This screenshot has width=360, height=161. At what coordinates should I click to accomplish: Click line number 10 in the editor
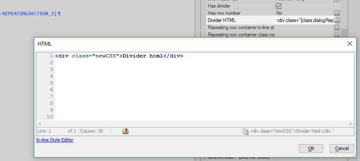pyautogui.click(x=49, y=117)
